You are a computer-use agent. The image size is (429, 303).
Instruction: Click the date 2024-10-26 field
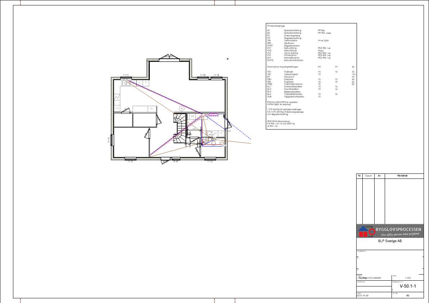[363, 296]
